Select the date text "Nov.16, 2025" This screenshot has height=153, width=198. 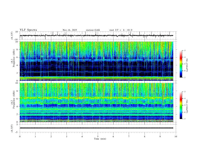point(70,30)
